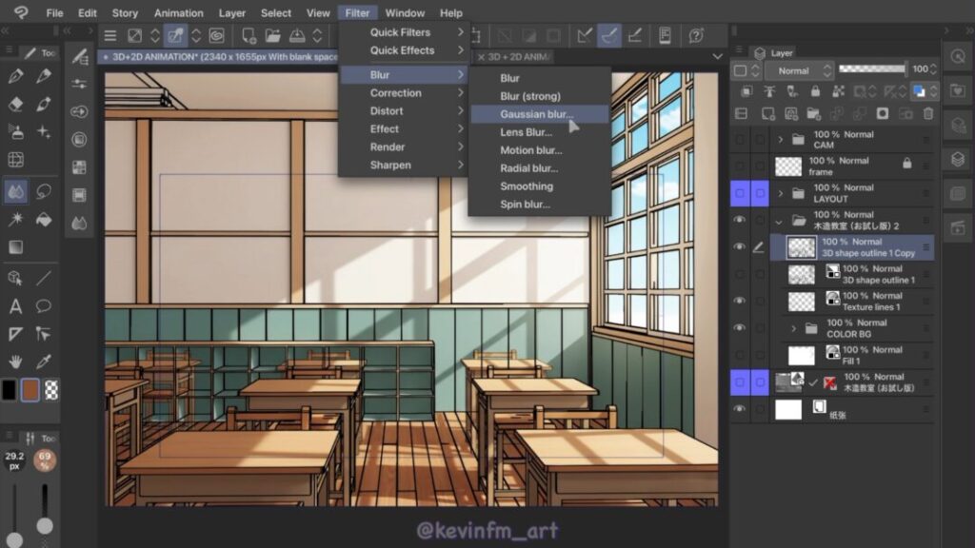Select the highlighted Blend tool in tool palette
This screenshot has height=548, width=975.
[15, 191]
